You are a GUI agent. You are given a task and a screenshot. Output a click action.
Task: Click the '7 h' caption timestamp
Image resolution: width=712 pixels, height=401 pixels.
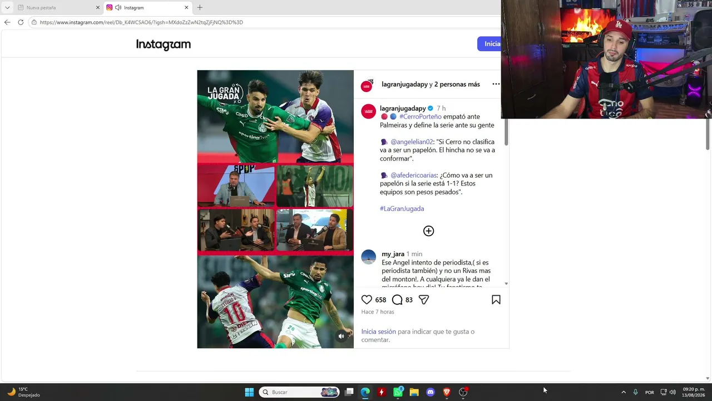click(441, 109)
